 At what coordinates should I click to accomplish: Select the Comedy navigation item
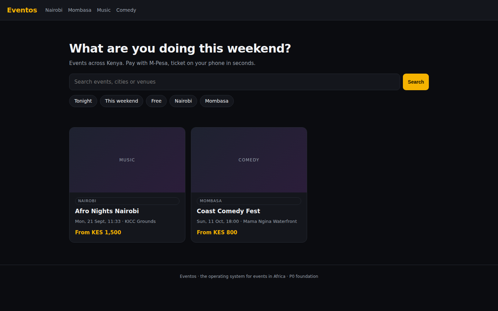126,10
